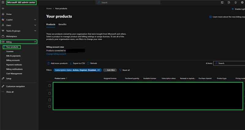Open Cloud Shell from the top bar
This screenshot has height=130, width=245.
222,2
